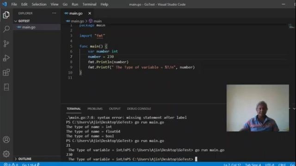
Task: Open the File menu
Action: point(14,4)
